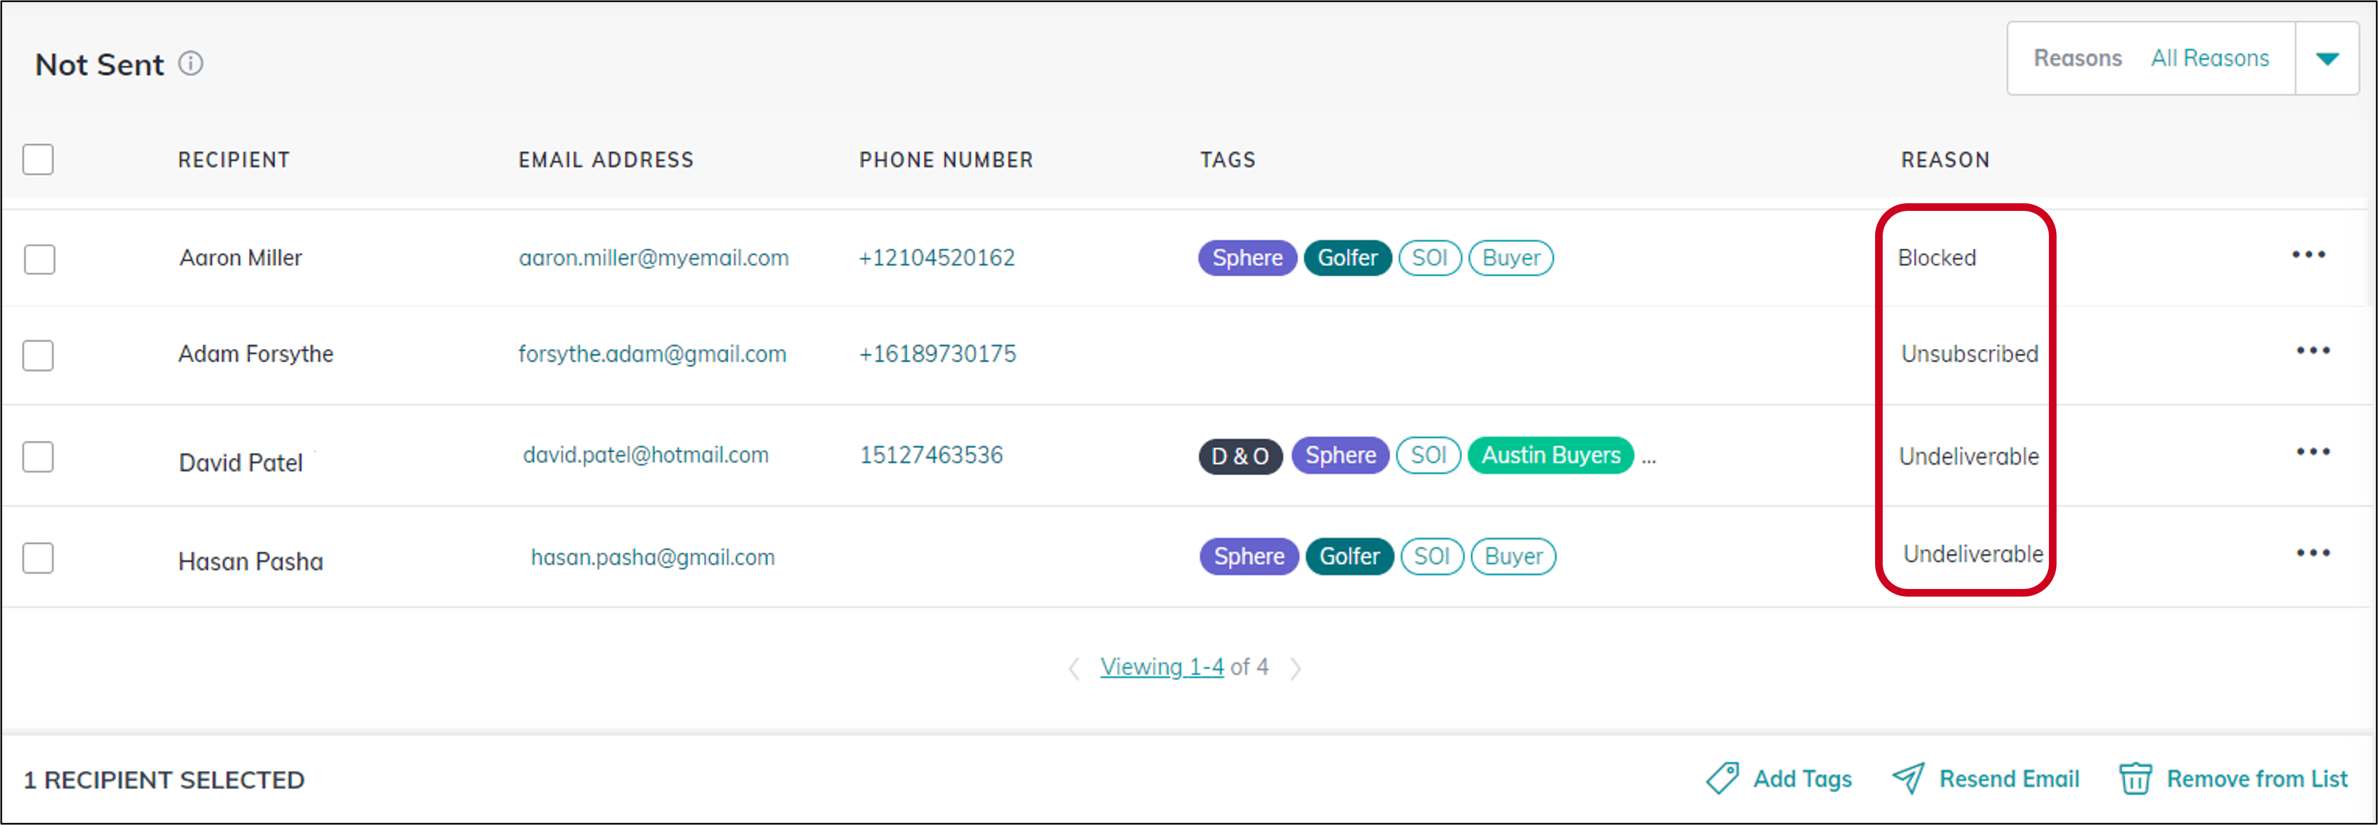Click recipient name Adam Forsythe
The height and width of the screenshot is (825, 2378).
[255, 353]
